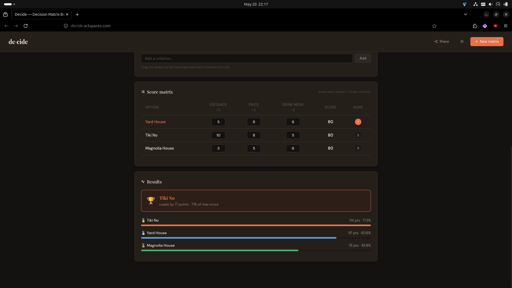Viewport: 512px width, 288px height.
Task: Select Magnolia House Drink Menu score box
Action: pos(293,148)
